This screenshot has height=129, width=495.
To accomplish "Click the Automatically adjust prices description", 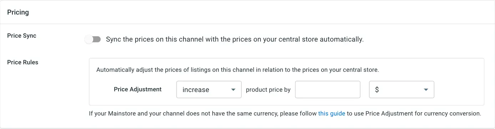I will point(238,70).
